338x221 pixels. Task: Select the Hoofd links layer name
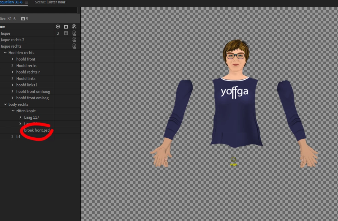click(x=26, y=79)
